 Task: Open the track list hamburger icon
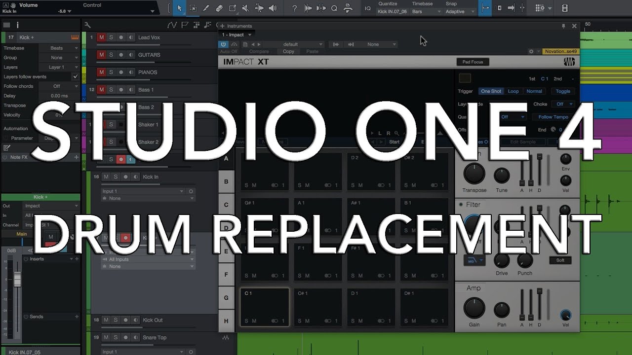coord(6,25)
